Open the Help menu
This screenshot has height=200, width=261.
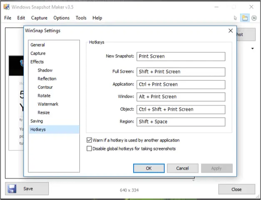pyautogui.click(x=97, y=18)
